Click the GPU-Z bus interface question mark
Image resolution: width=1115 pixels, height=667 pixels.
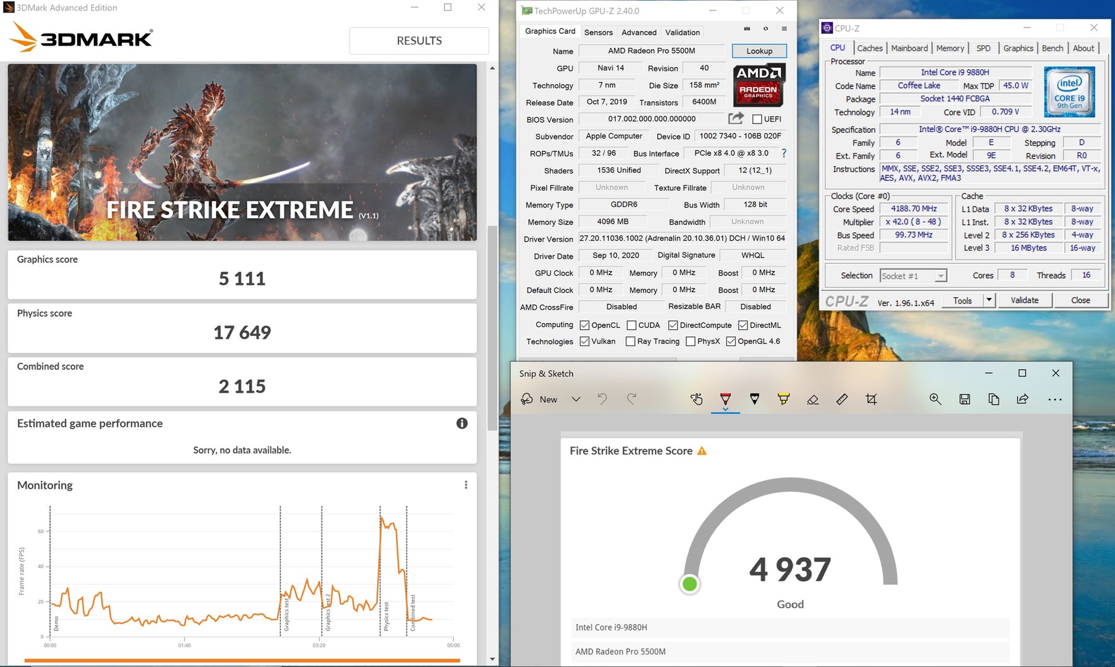[x=783, y=153]
